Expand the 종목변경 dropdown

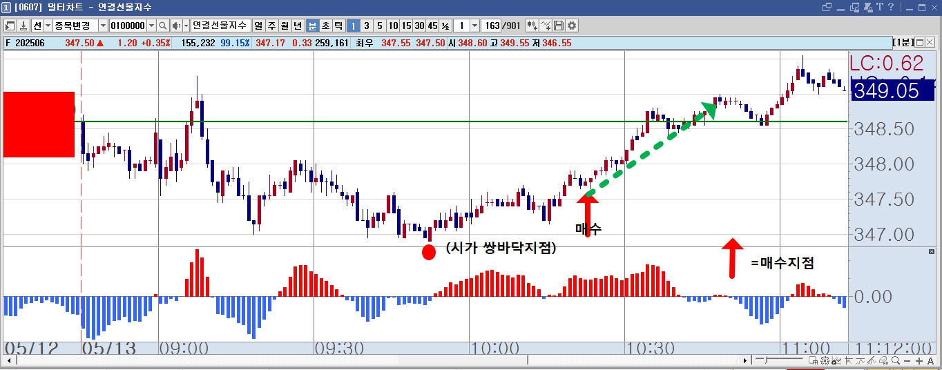coord(103,26)
